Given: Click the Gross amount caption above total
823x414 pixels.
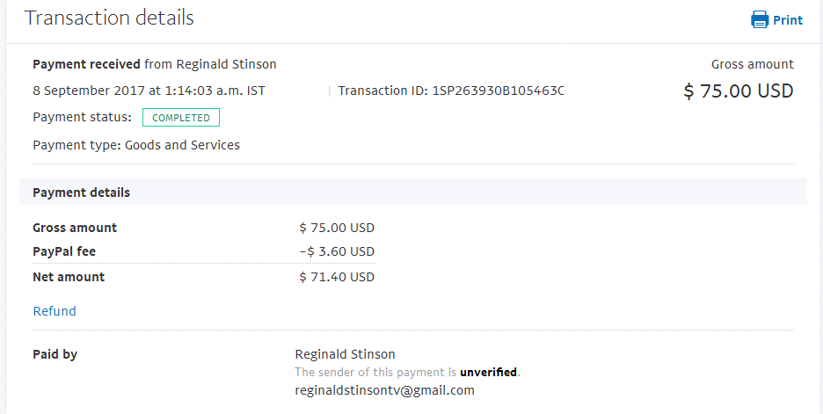Looking at the screenshot, I should 753,64.
